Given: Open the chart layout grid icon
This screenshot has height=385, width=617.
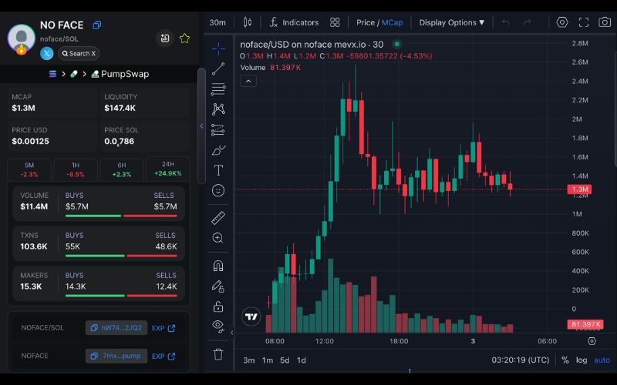Looking at the screenshot, I should tap(335, 22).
